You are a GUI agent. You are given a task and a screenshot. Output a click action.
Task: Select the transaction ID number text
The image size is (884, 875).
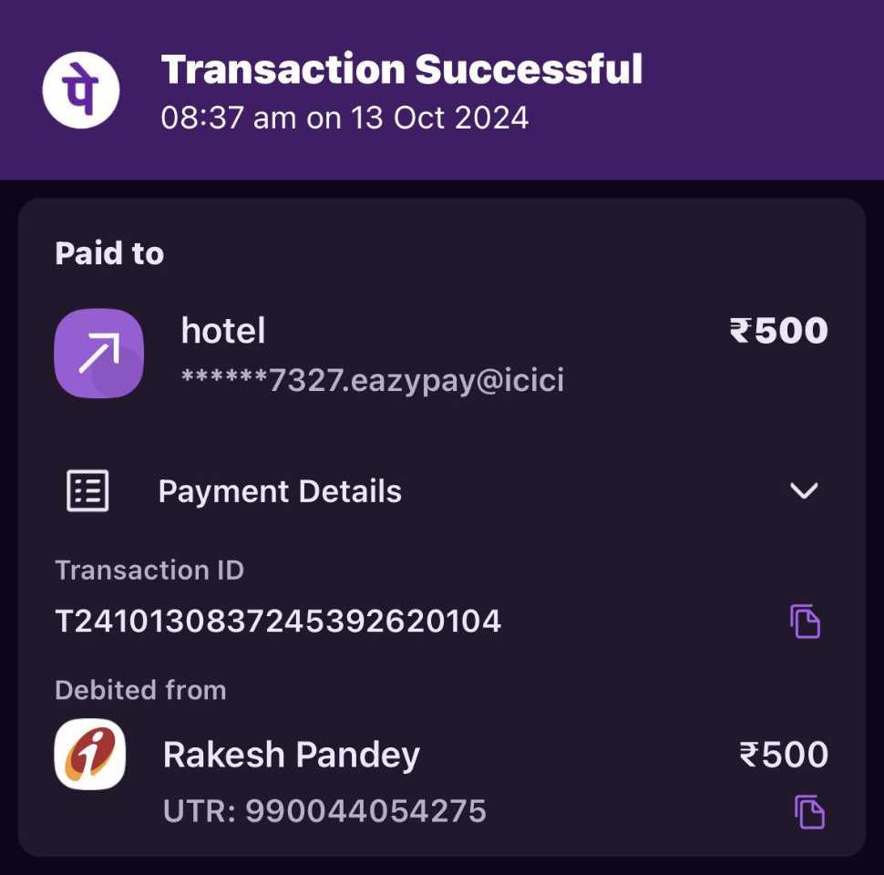(278, 622)
